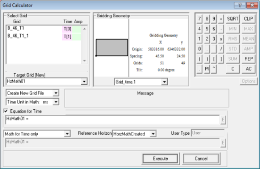The image size is (260, 169).
Task: Click the caret power operator key
Action: pos(214,69)
